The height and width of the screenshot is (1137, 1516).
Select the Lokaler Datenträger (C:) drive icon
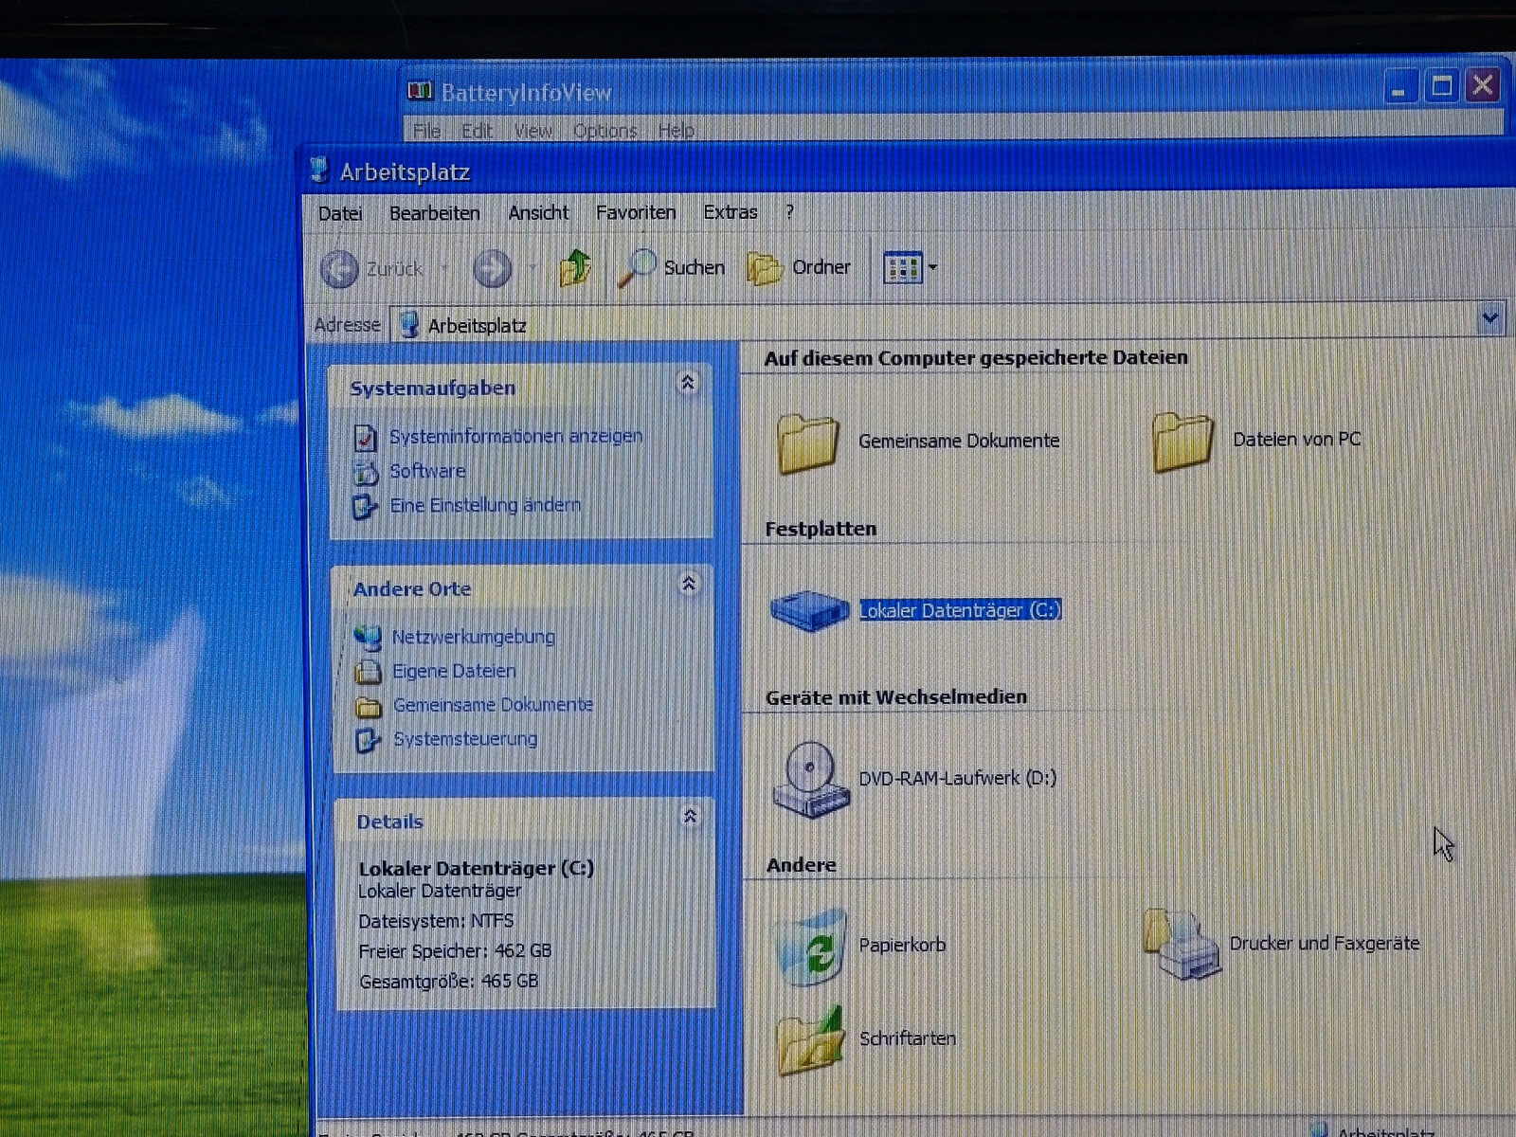[x=808, y=609]
